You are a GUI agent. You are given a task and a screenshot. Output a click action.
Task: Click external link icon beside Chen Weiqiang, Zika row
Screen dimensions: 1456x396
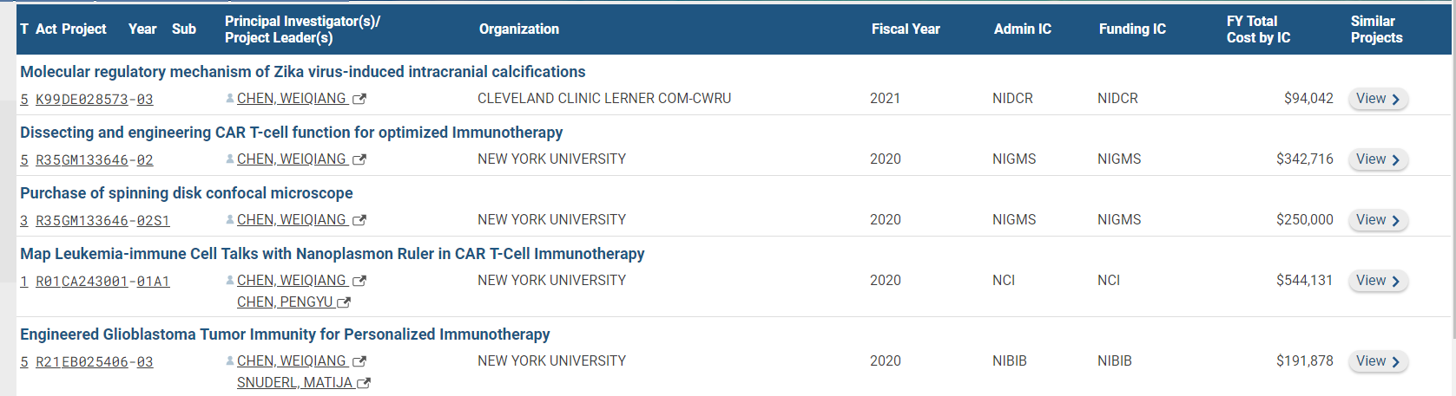(359, 100)
